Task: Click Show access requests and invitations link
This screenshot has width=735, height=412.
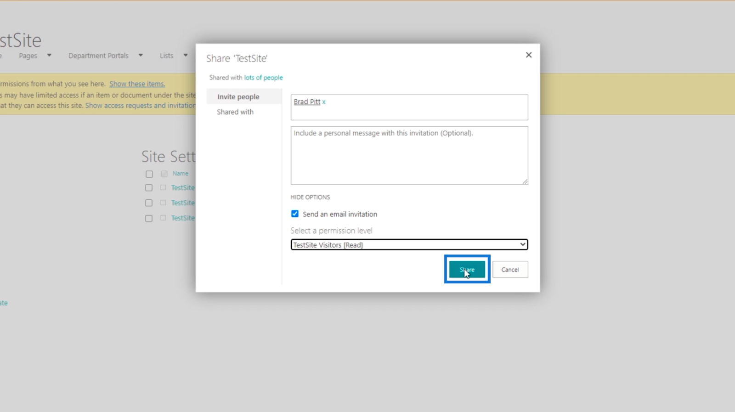Action: tap(141, 106)
